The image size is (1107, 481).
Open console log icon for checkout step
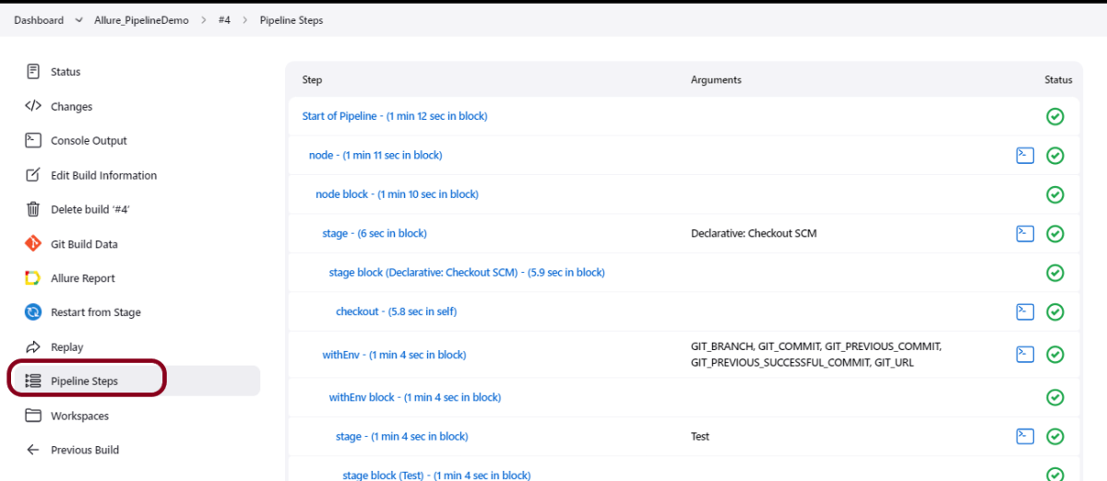point(1025,311)
